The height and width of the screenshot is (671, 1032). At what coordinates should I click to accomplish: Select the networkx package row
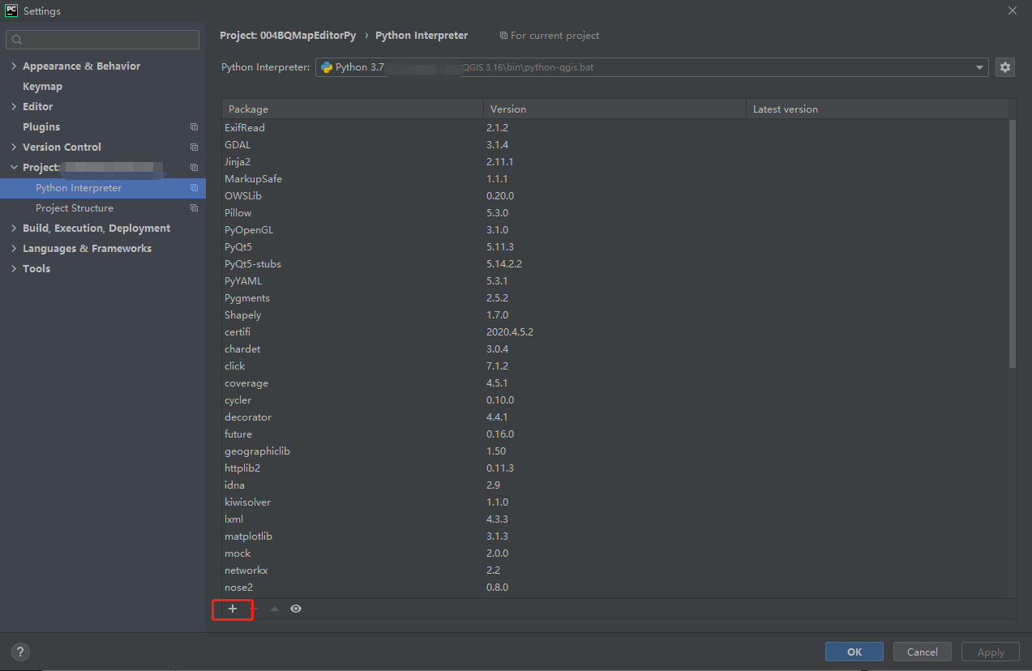[x=616, y=571]
